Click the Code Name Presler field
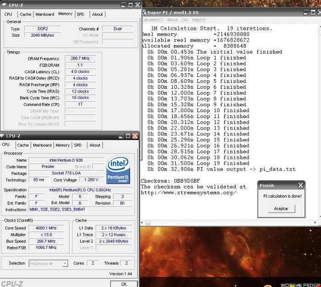 [48, 167]
